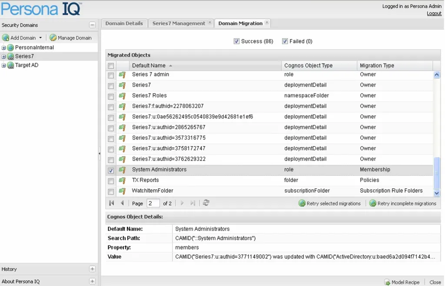Check the Series 7 admin row checkbox
This screenshot has height=286, width=445.
(111, 75)
